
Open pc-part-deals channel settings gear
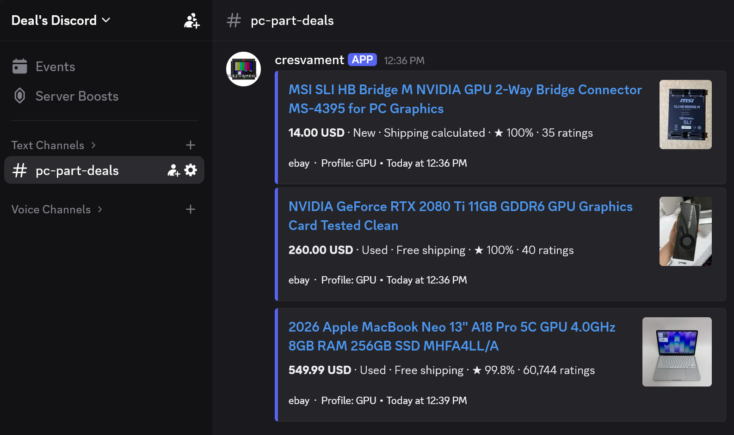(x=191, y=170)
